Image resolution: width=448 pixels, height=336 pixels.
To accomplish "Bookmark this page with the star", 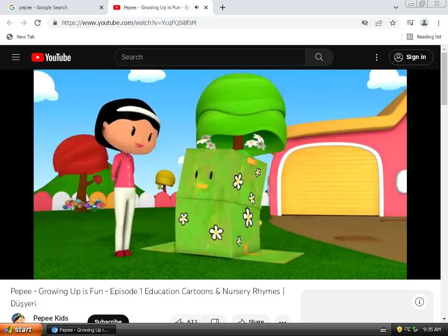I will click(x=393, y=23).
